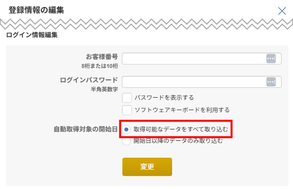Image resolution: width=293 pixels, height=189 pixels.
Task: Click the gold 変更 button
Action: pyautogui.click(x=147, y=167)
